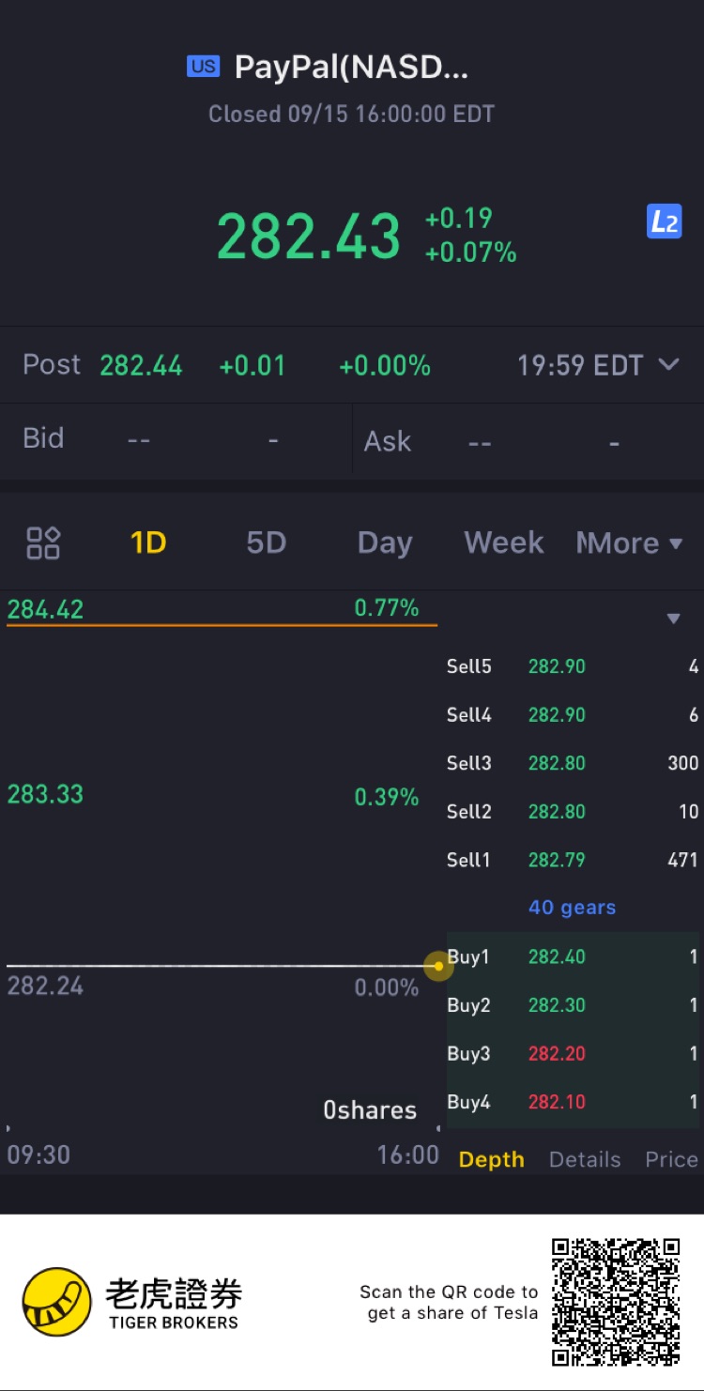Expand the post-market time dropdown
Image resolution: width=704 pixels, height=1391 pixels.
coord(668,364)
